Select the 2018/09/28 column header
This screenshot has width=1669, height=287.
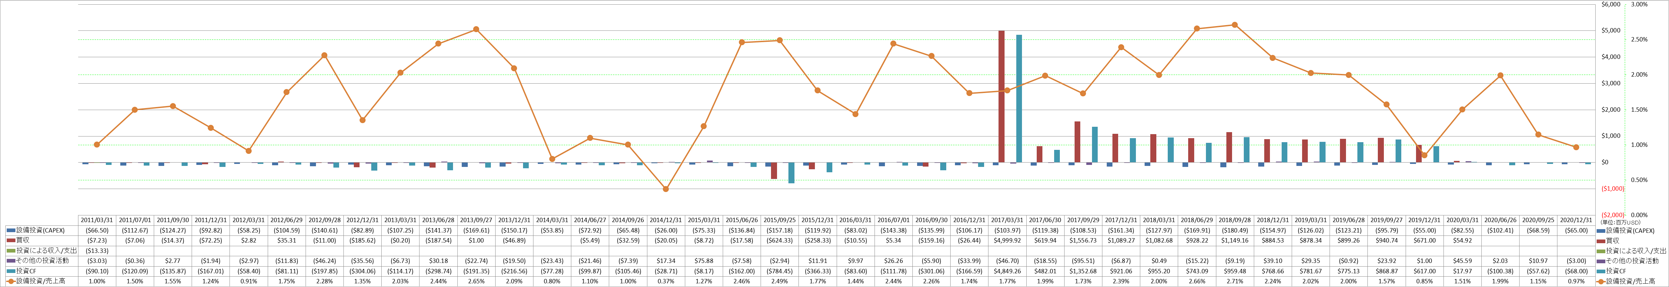tap(1234, 220)
